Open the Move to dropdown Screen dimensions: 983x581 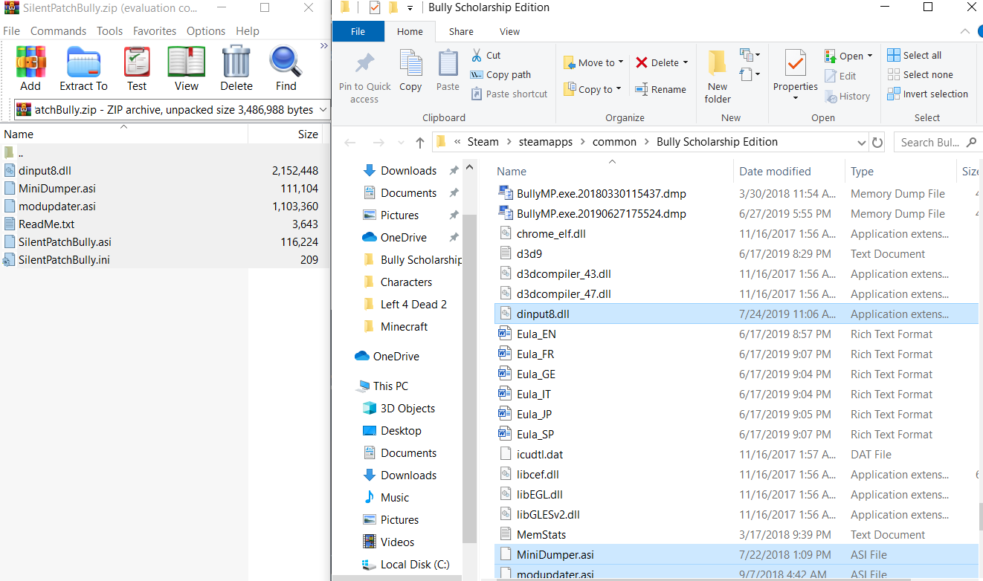click(593, 62)
